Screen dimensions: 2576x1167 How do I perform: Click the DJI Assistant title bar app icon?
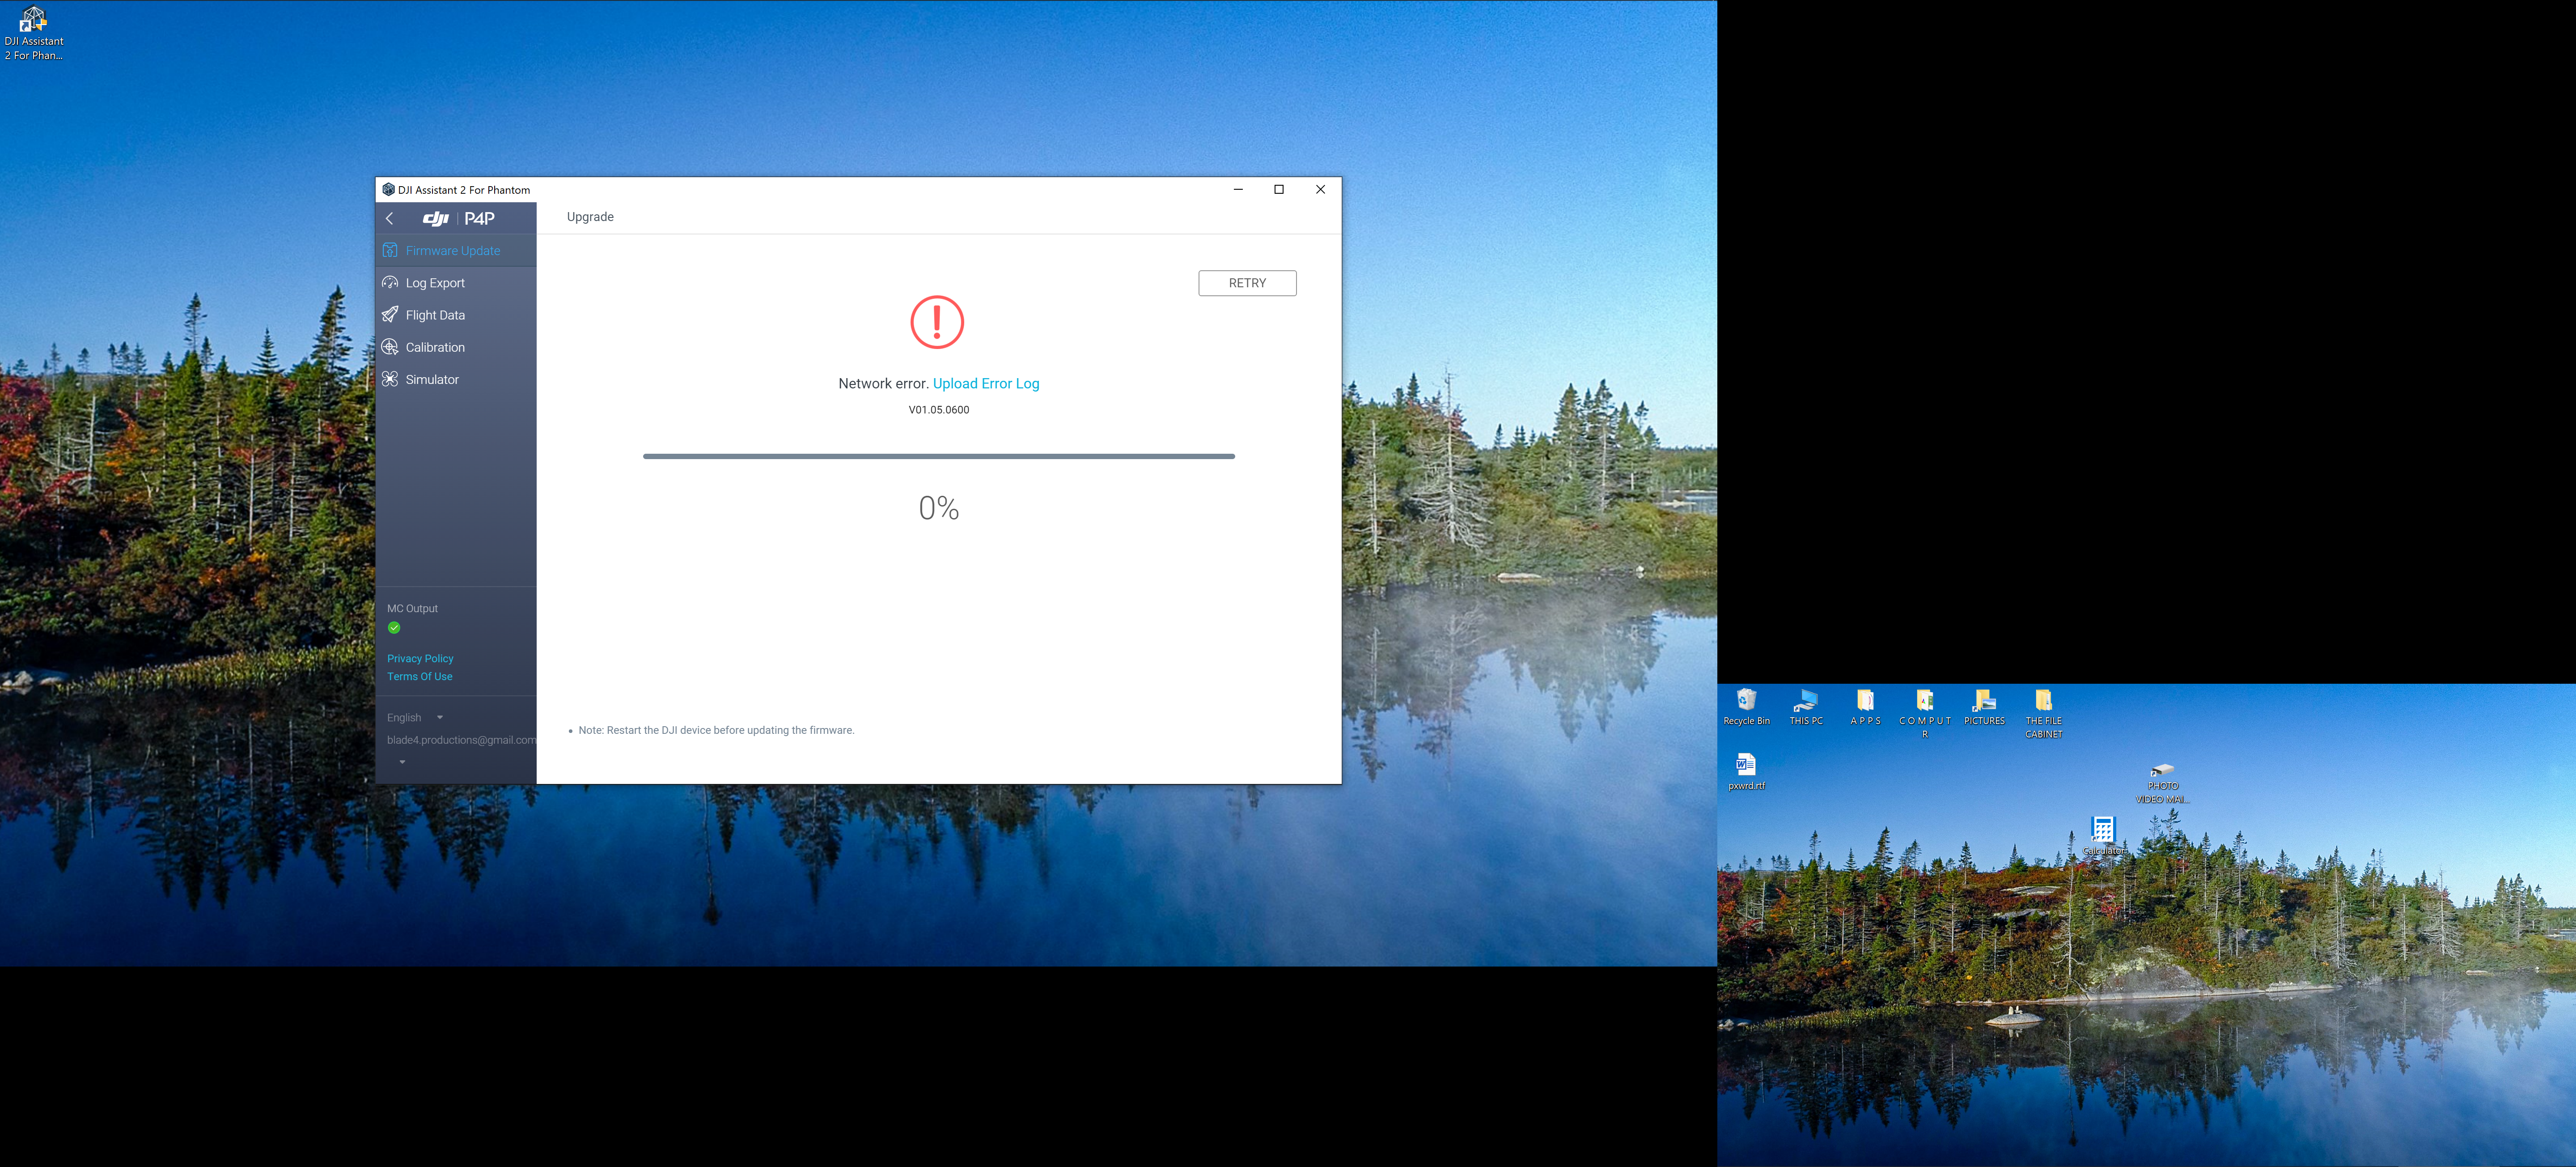pyautogui.click(x=388, y=189)
